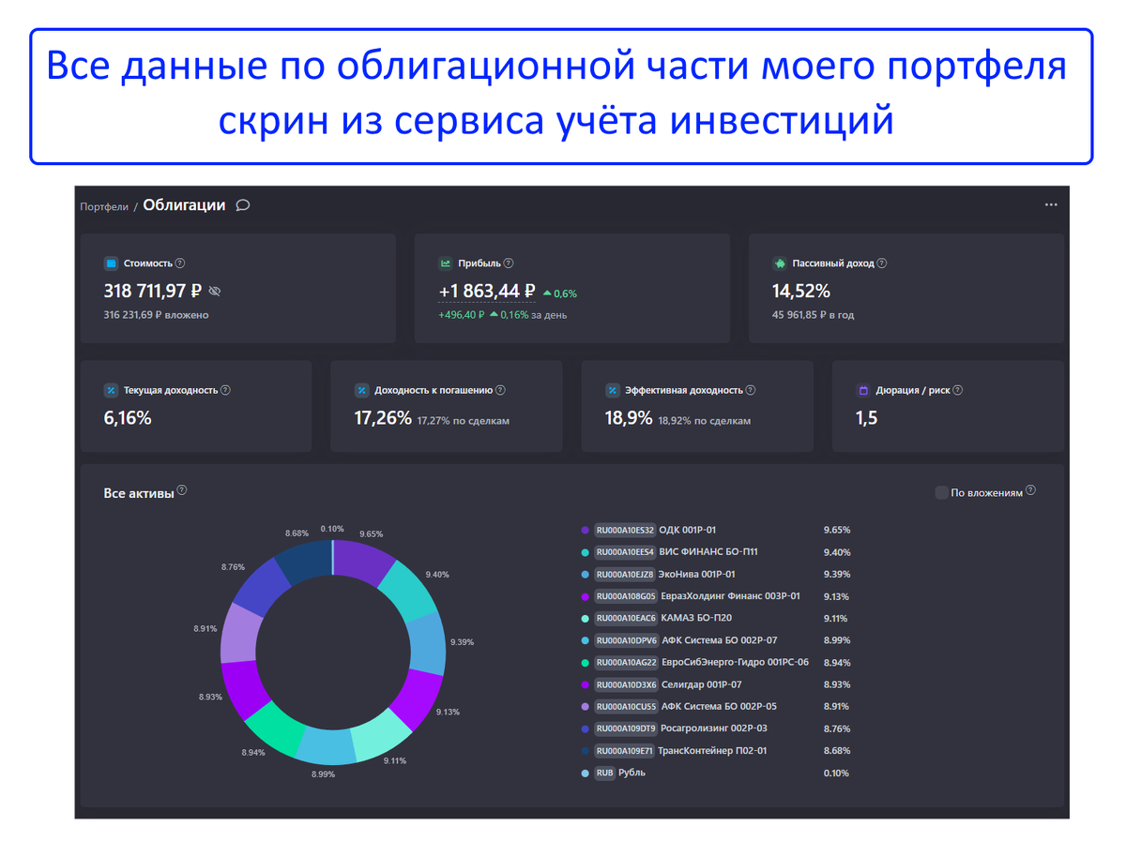Viewport: 1126px width, 841px height.
Task: Click the Доходность к погашению percent icon
Action: pyautogui.click(x=361, y=390)
